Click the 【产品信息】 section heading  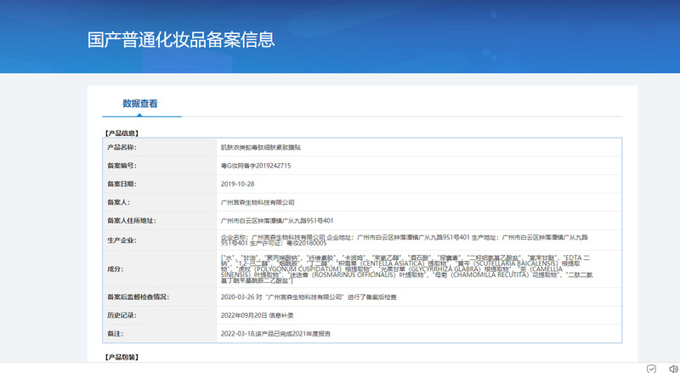coord(122,133)
